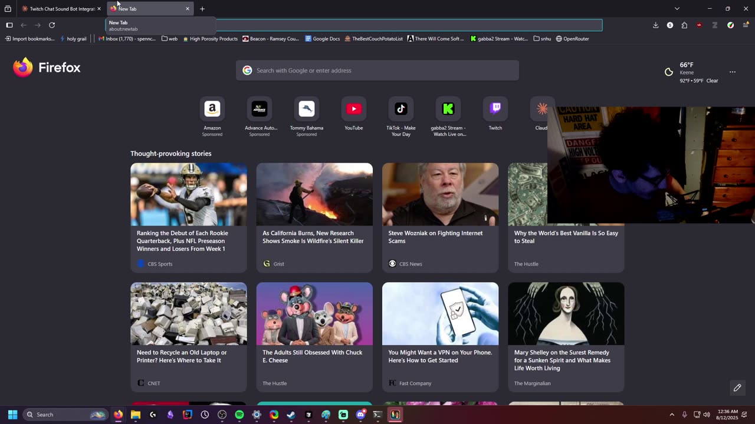The width and height of the screenshot is (755, 424).
Task: Open the Google Docs bookmark
Action: 322,39
